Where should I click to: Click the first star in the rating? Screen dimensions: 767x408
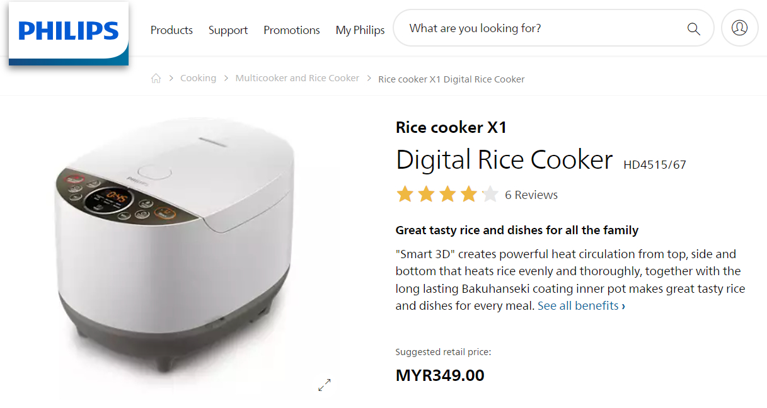click(405, 194)
